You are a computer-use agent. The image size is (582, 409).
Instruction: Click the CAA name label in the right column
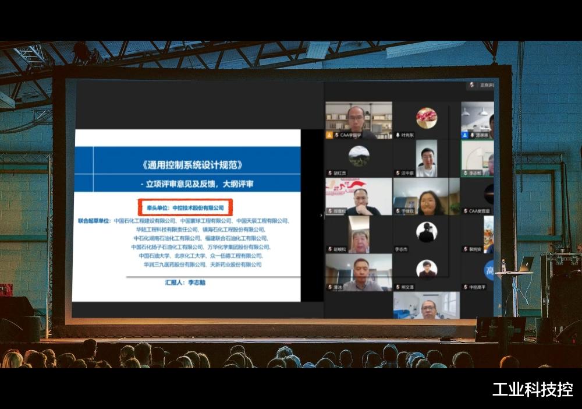click(479, 211)
